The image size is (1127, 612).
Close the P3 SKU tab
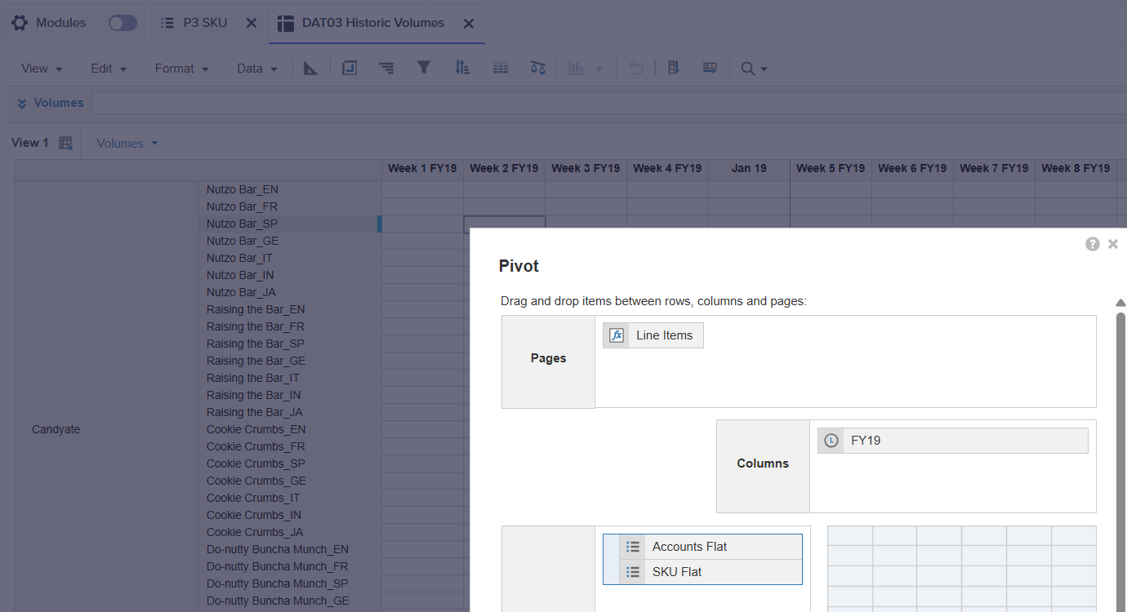[x=252, y=24]
